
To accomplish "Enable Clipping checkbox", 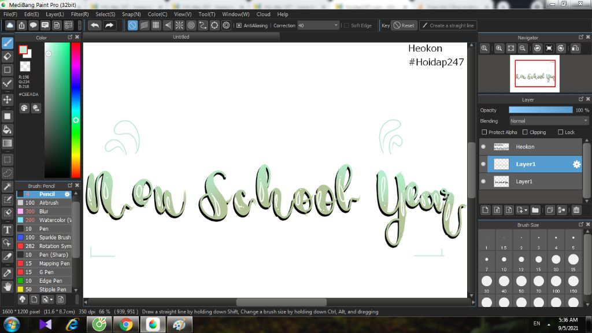I will (x=525, y=132).
